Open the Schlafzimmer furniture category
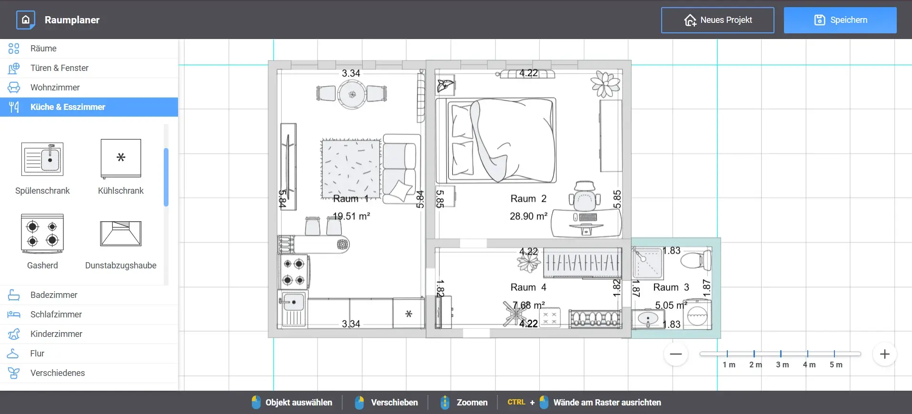The height and width of the screenshot is (414, 912). (x=89, y=315)
